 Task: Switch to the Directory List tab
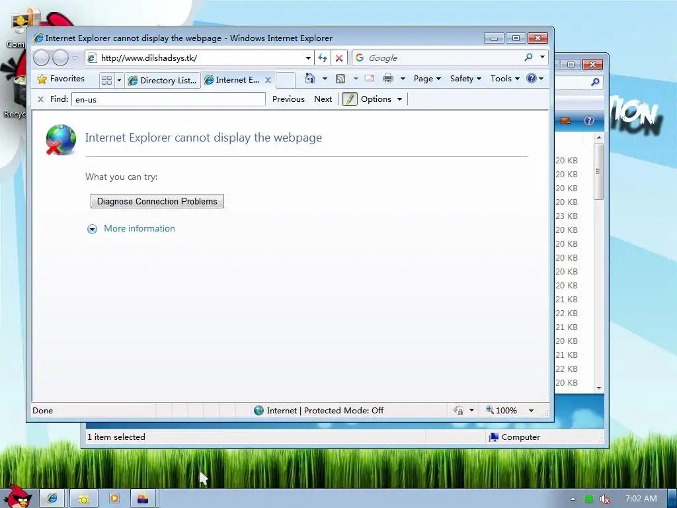163,80
